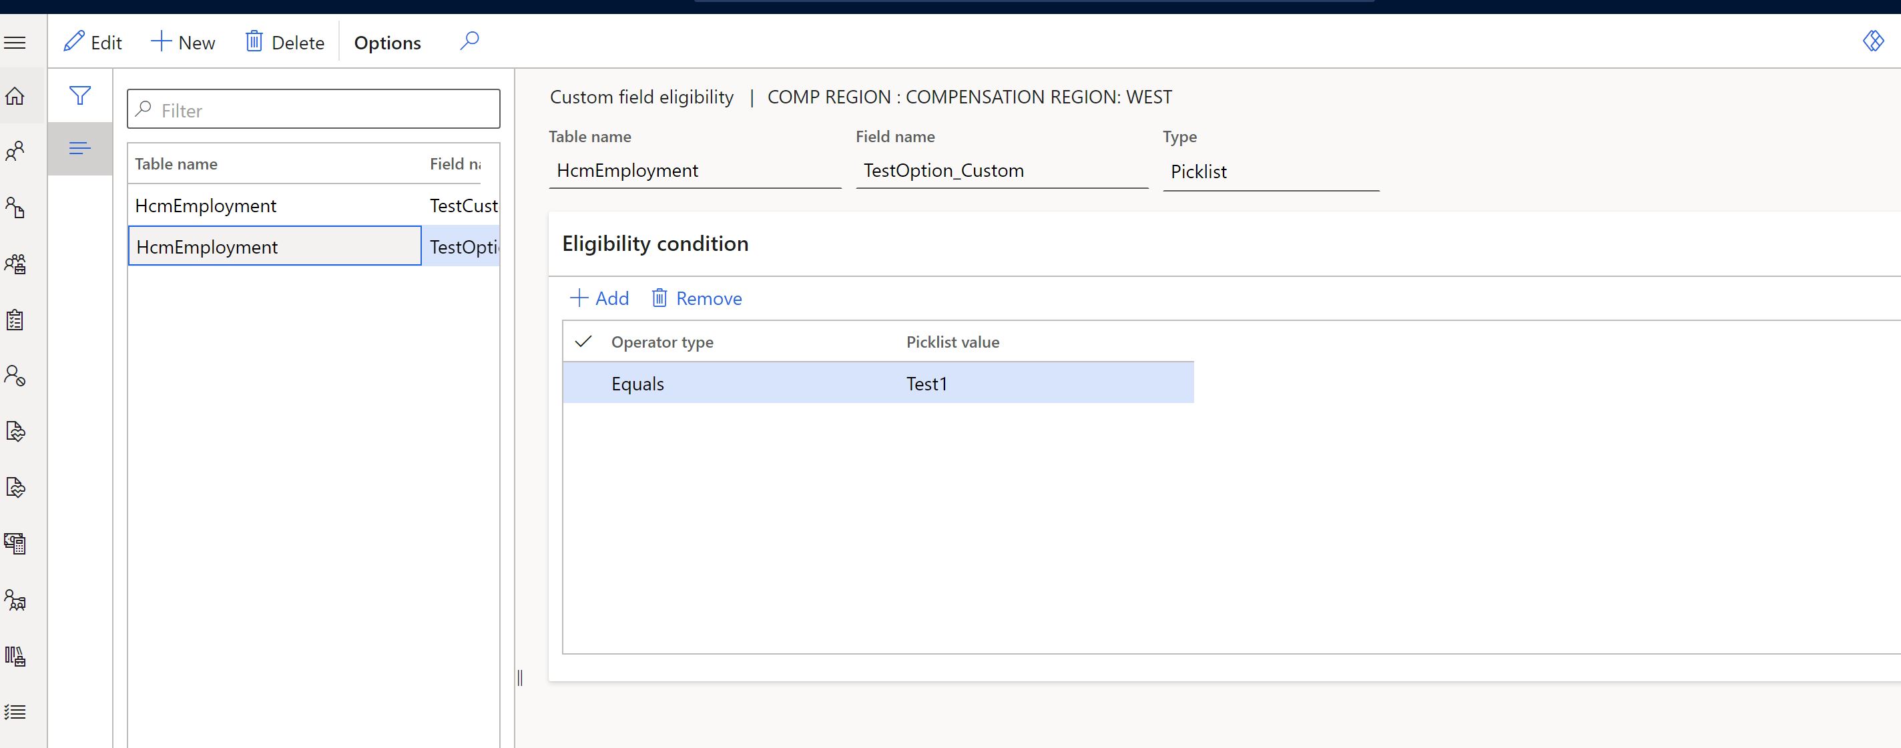
Task: Click the Filter input field
Action: pos(314,109)
